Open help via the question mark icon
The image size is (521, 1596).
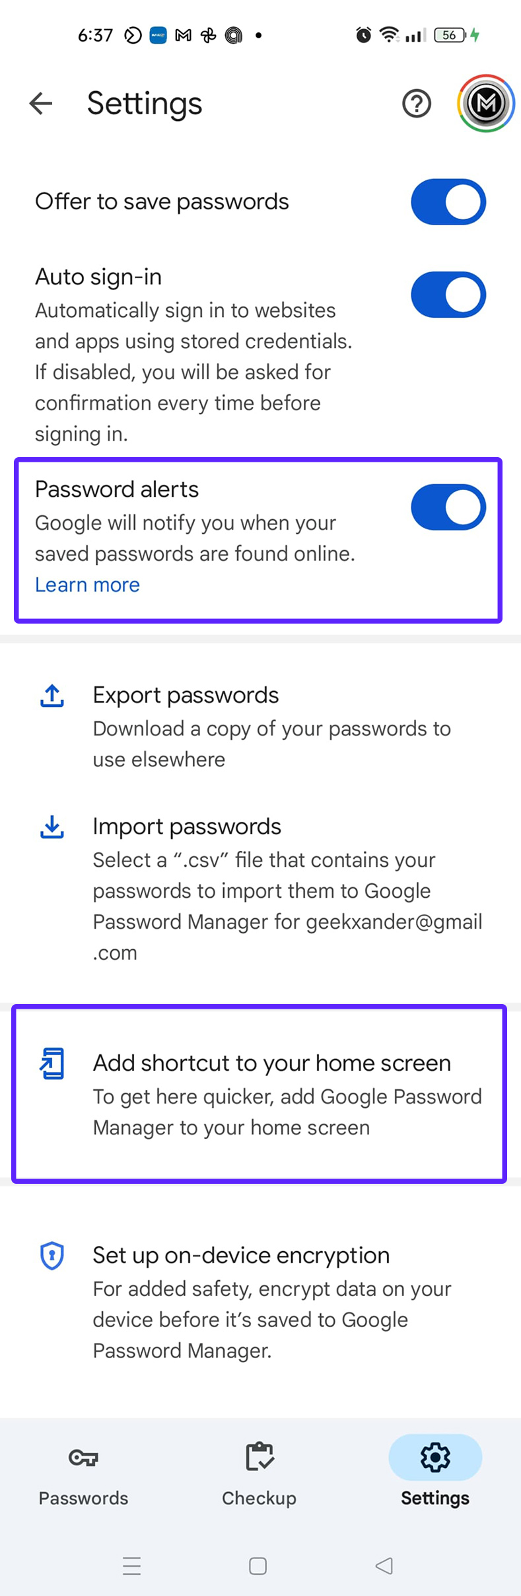pyautogui.click(x=417, y=104)
